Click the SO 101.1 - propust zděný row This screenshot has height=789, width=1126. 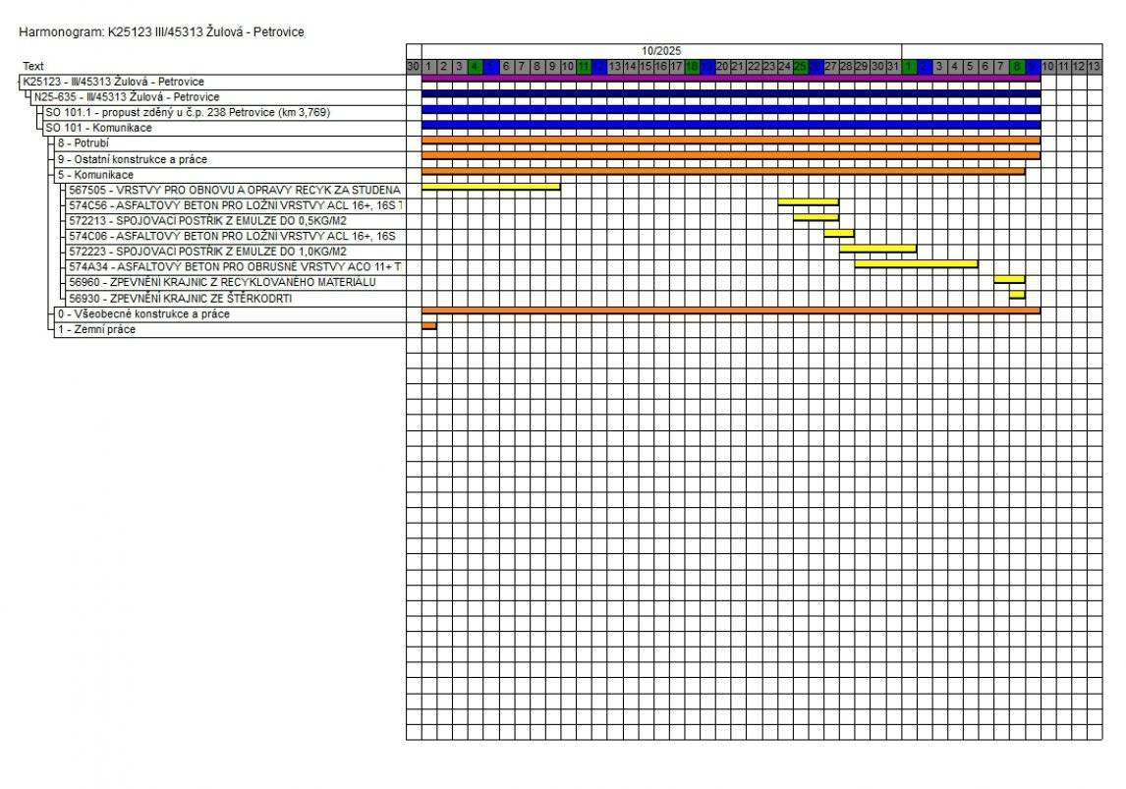(187, 112)
